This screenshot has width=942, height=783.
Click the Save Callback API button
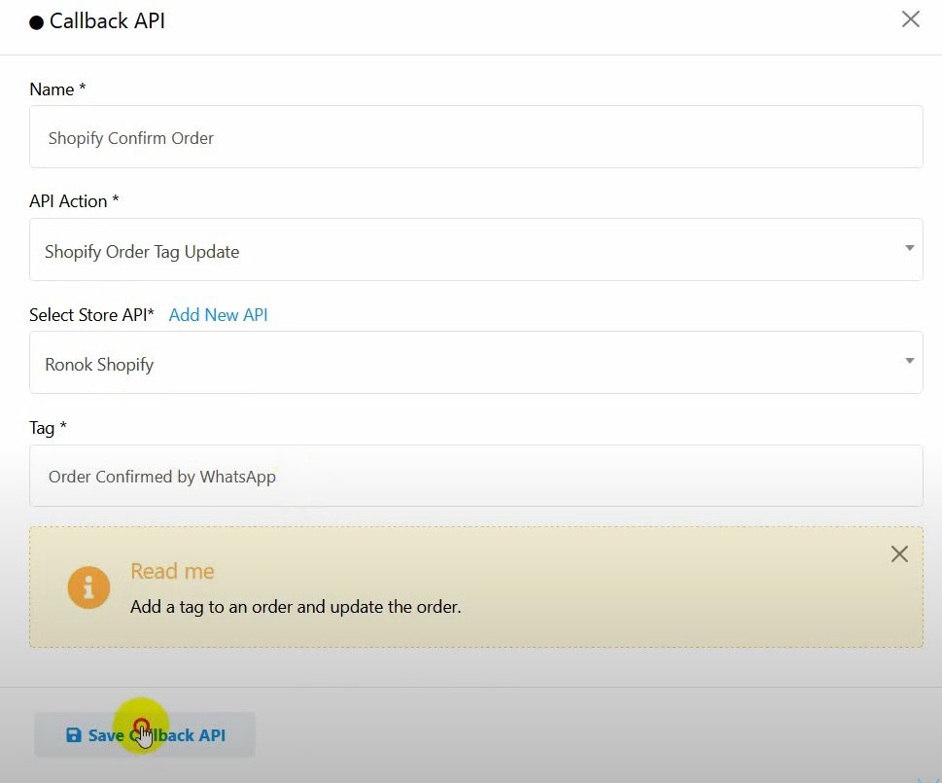[145, 734]
